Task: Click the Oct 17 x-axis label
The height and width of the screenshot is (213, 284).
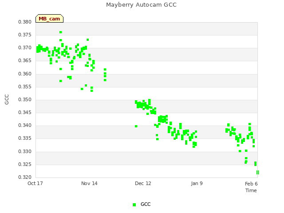Action: point(35,183)
